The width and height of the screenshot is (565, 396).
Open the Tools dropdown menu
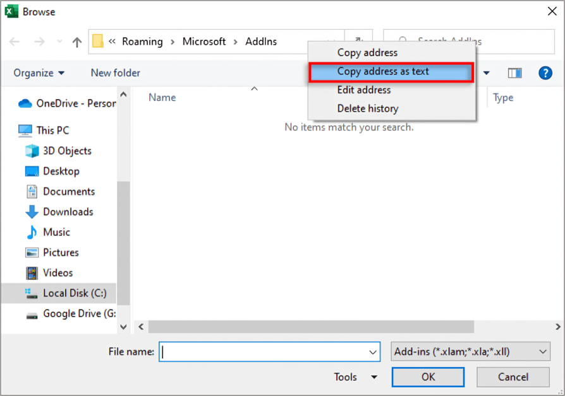click(x=355, y=377)
